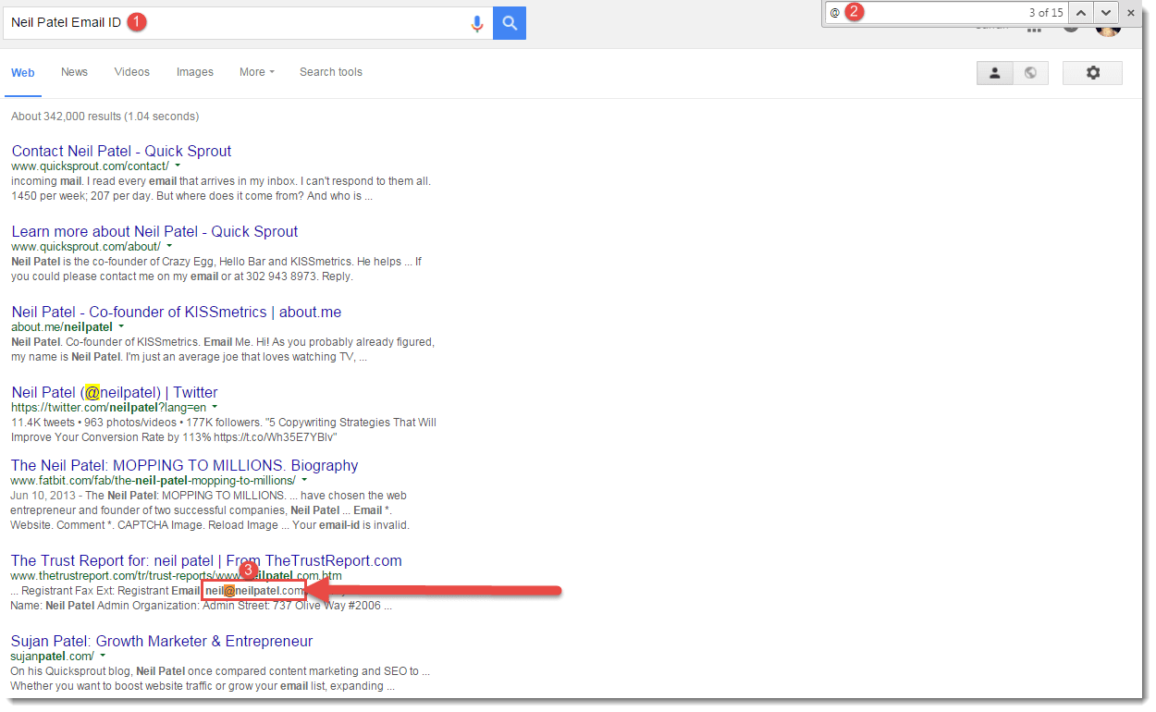The height and width of the screenshot is (712, 1156).
Task: Expand arrow beside sujanpatel.com/ URL
Action: point(103,656)
